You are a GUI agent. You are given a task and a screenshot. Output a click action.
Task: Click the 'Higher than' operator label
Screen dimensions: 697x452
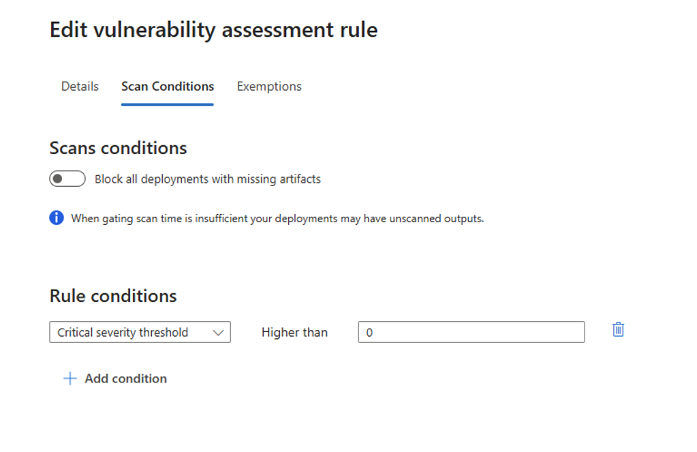(x=294, y=333)
